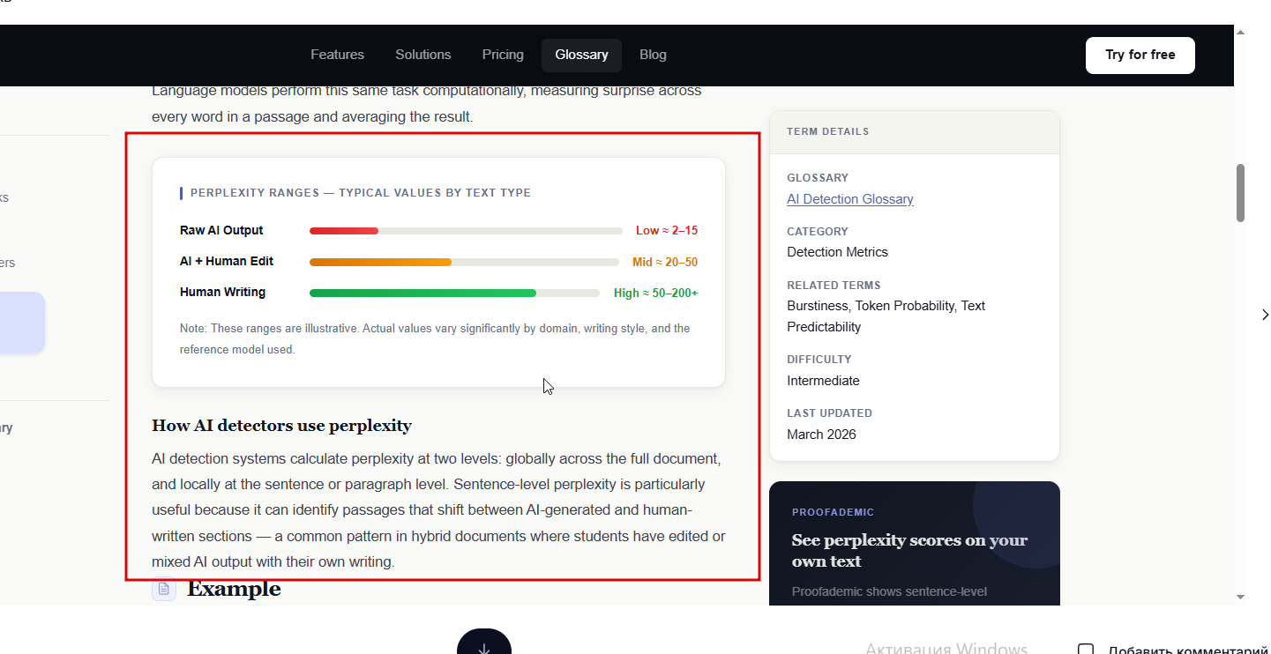Open the Blog navigation link
The width and height of the screenshot is (1271, 654).
(x=653, y=55)
